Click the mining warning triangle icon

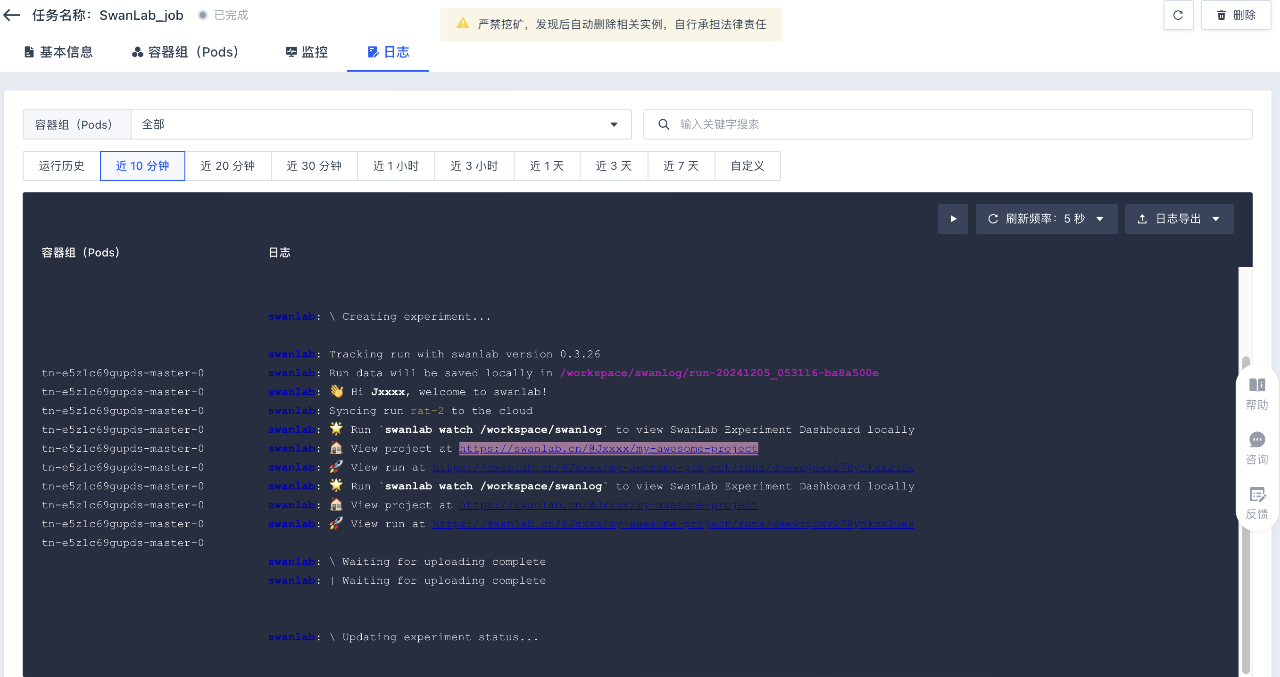coord(463,24)
